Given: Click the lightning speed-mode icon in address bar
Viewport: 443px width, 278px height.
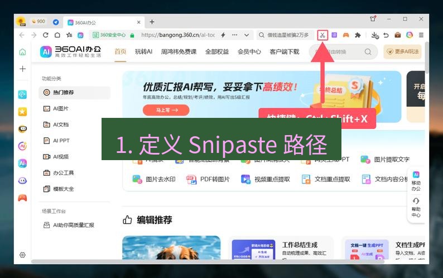Looking at the screenshot, I should point(223,35).
